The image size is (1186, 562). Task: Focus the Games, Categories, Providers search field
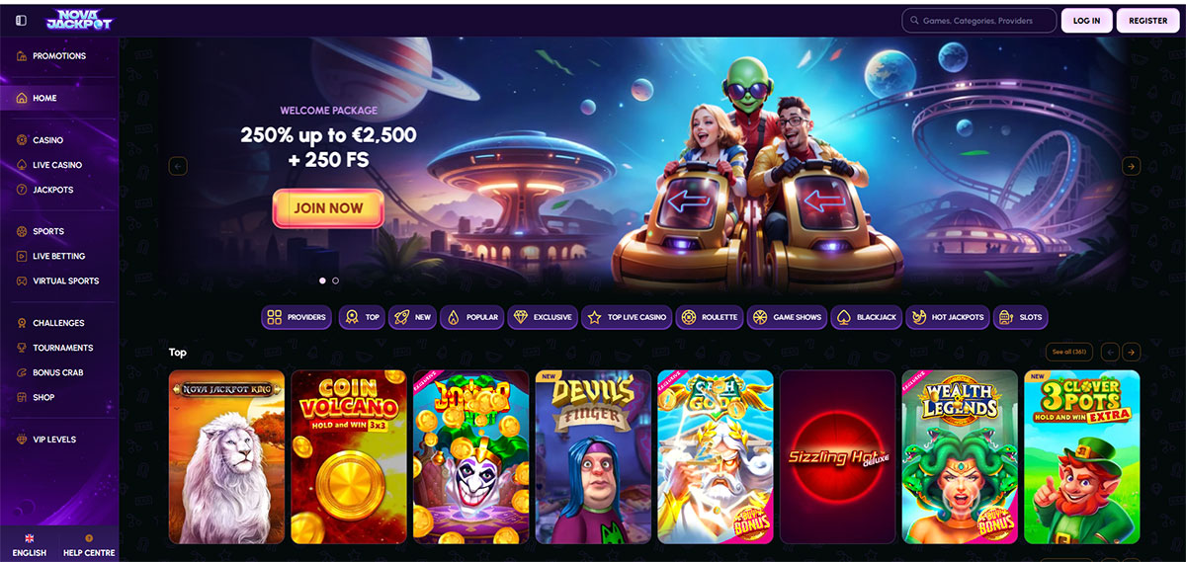[978, 20]
